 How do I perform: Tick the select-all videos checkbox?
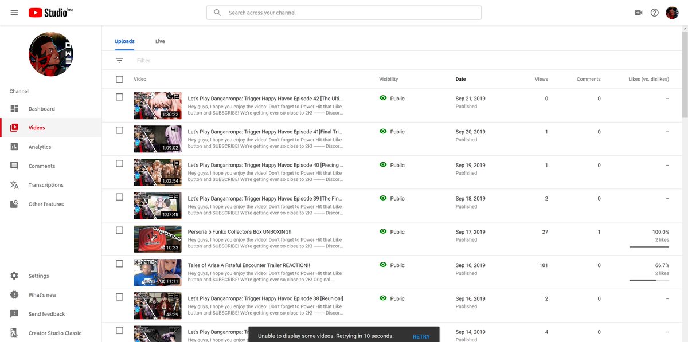click(x=119, y=79)
